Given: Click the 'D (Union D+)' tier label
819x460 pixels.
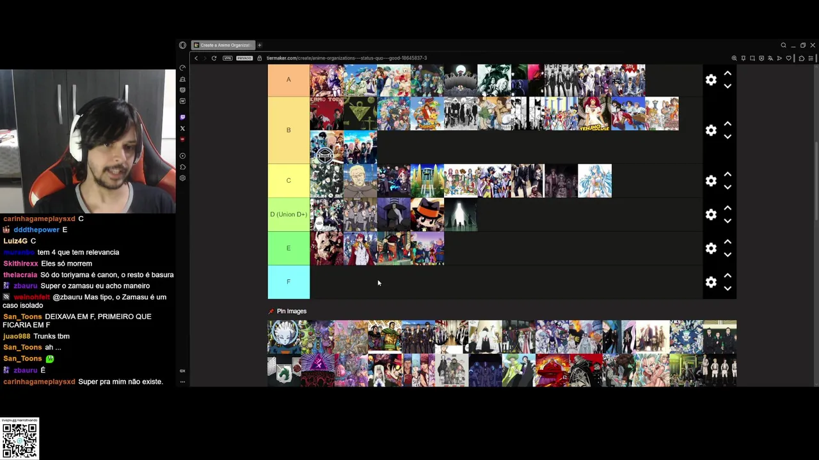Looking at the screenshot, I should (x=289, y=215).
